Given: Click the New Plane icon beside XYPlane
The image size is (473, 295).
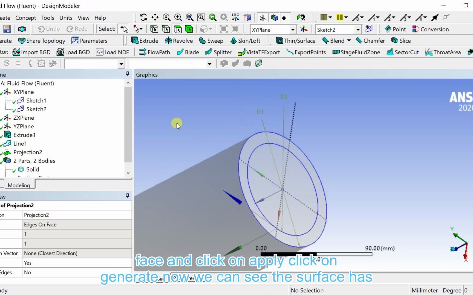Looking at the screenshot, I should click(304, 29).
